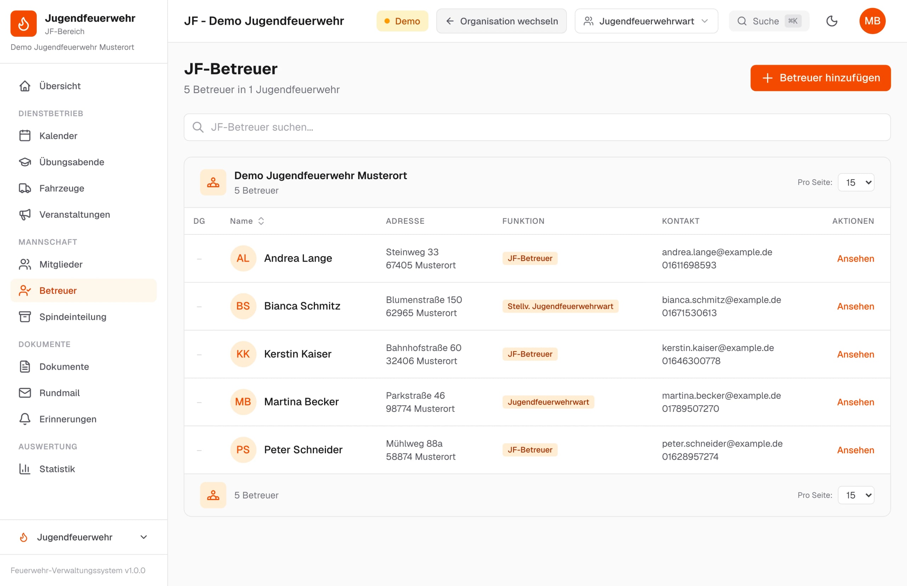907x586 pixels.
Task: Click the name Peter Schneider
Action: 303,450
